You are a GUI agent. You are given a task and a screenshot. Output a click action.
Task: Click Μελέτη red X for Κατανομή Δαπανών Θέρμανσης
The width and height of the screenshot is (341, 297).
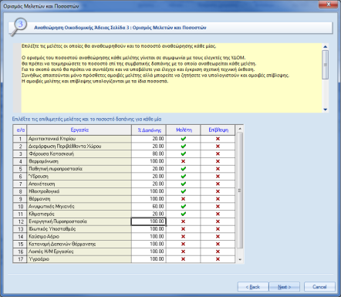point(183,244)
